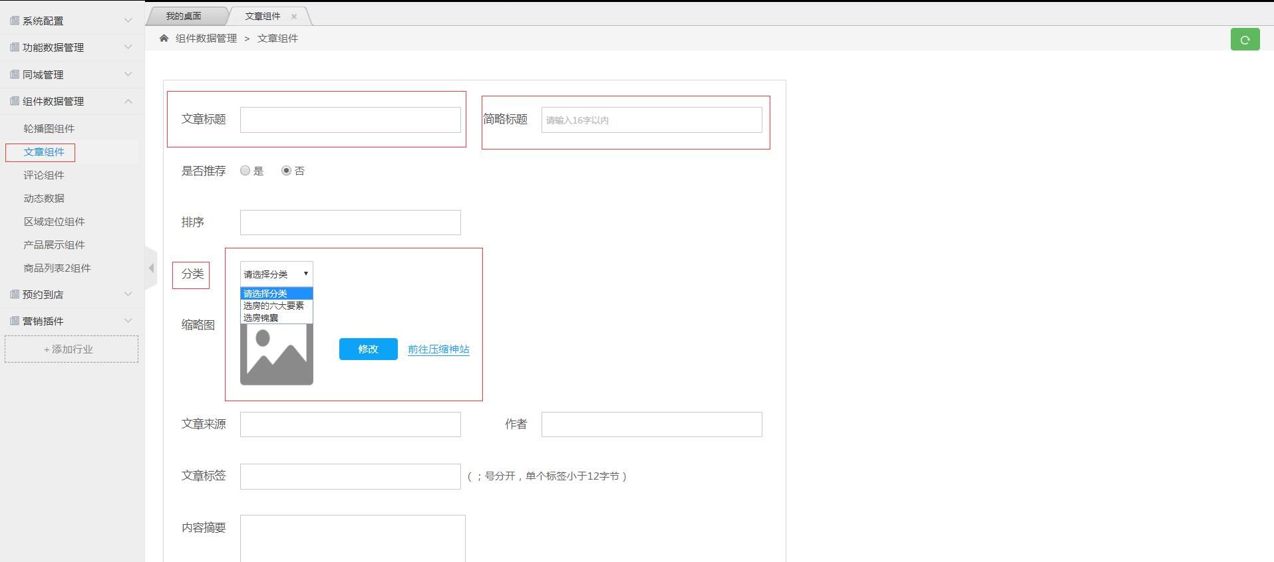Click 文章组件 in breadcrumb
The height and width of the screenshot is (562, 1274).
(277, 39)
